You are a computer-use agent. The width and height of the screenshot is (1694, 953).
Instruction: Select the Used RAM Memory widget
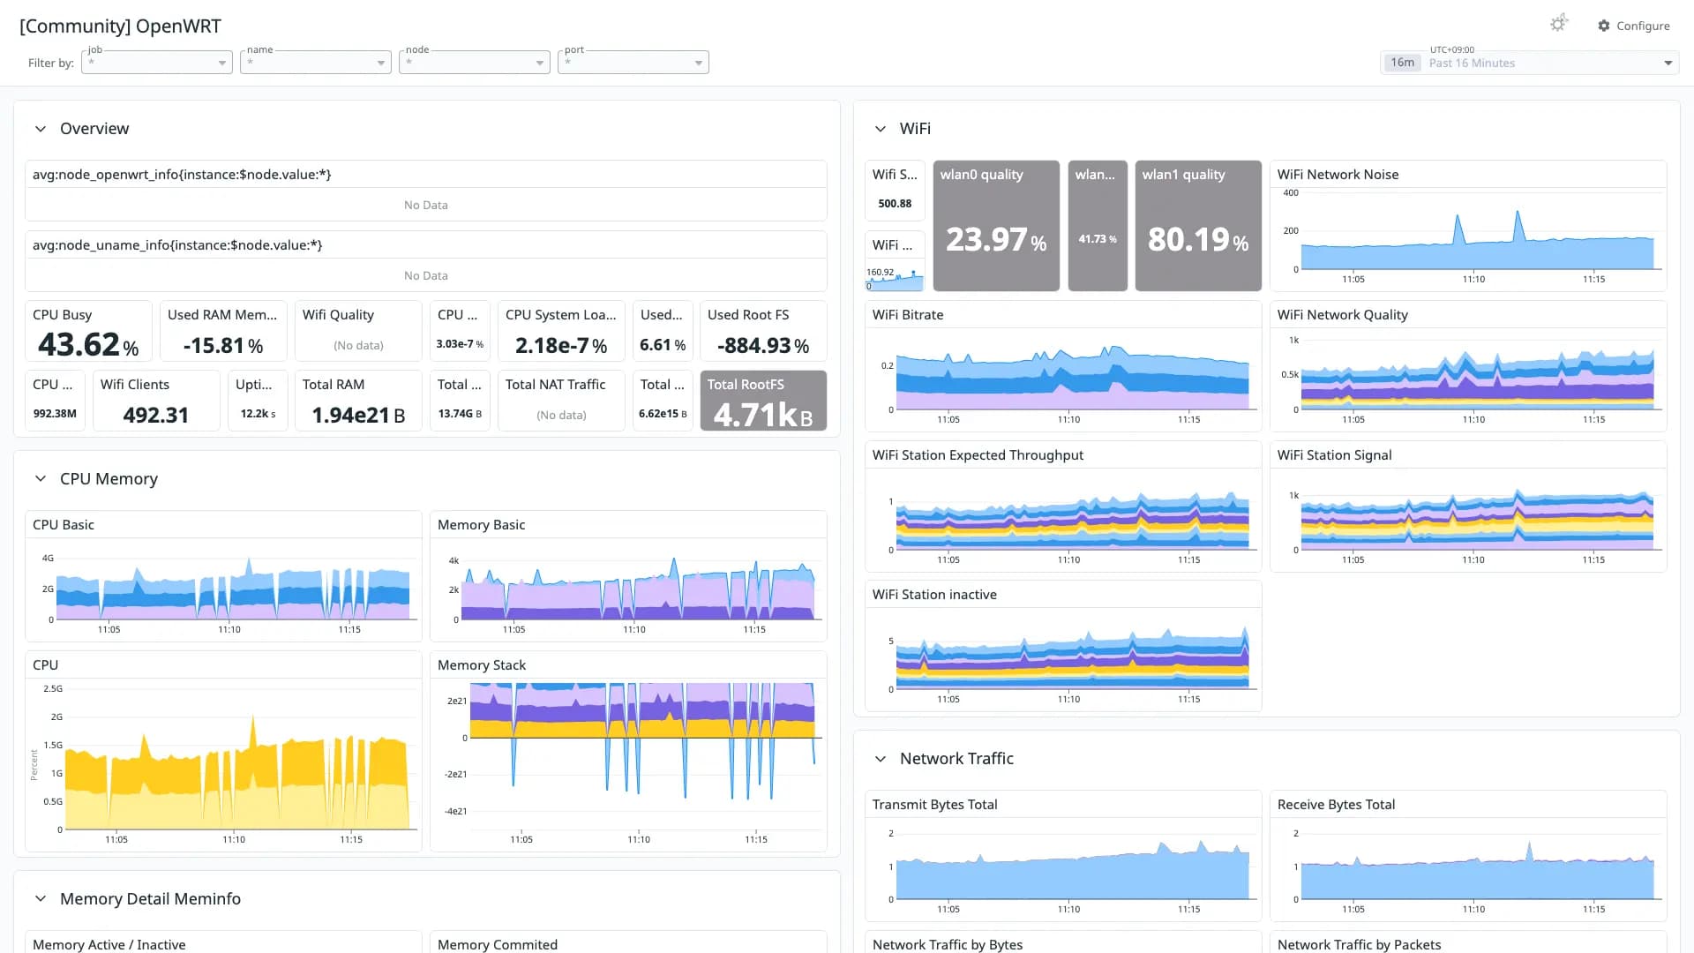[x=223, y=331]
